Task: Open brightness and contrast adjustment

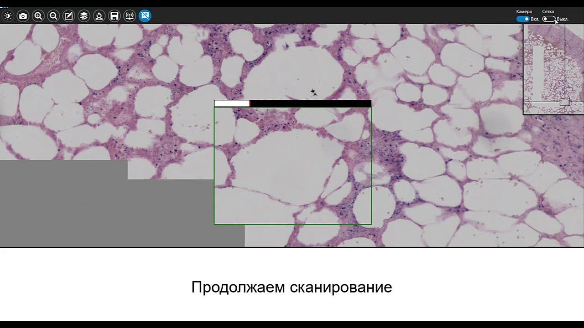Action: coord(8,16)
